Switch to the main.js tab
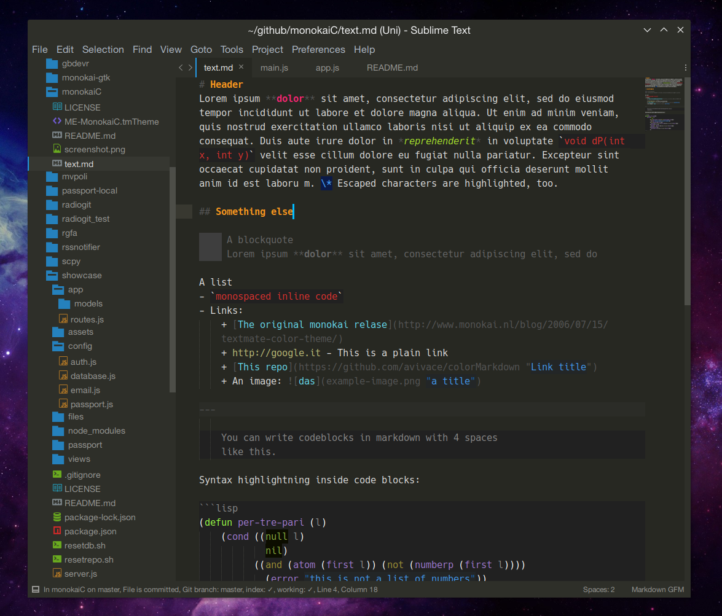Viewport: 722px width, 616px height. pyautogui.click(x=274, y=68)
